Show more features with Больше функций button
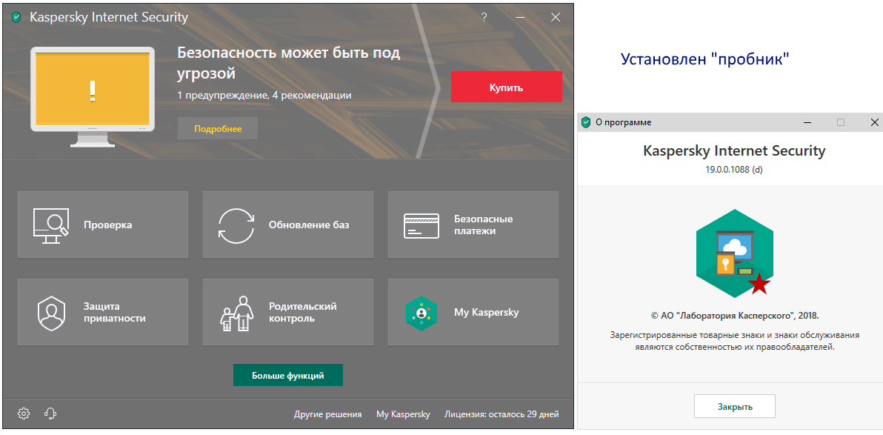 287,375
